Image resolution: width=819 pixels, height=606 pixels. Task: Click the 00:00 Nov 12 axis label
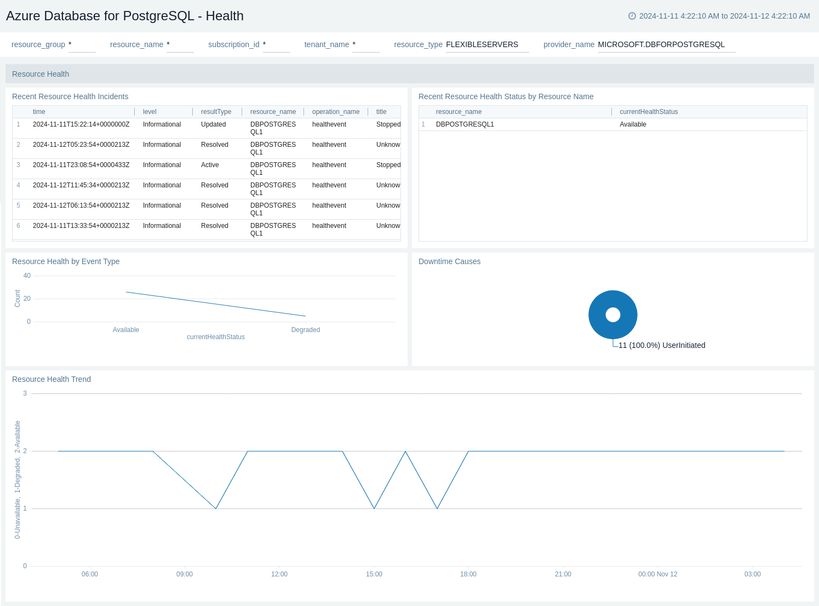pos(658,574)
